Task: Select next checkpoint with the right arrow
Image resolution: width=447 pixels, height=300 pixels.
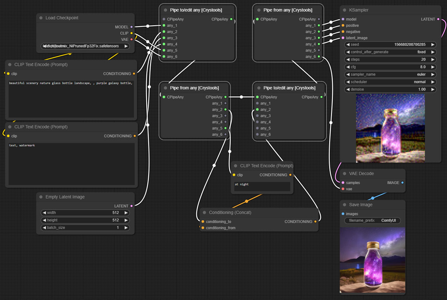Action: [126, 46]
